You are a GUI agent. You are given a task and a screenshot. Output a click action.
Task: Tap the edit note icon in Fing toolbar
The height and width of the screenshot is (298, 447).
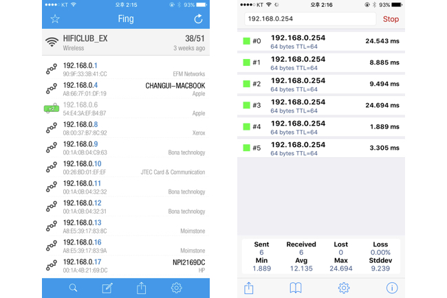107,288
